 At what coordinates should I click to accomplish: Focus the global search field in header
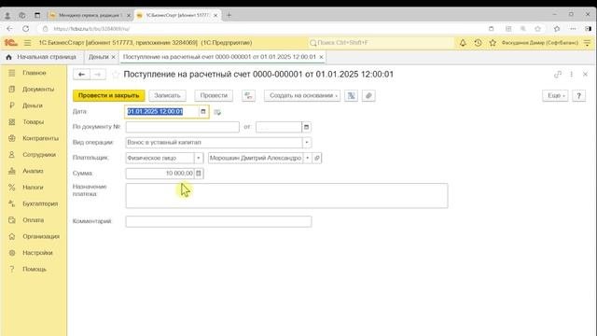381,43
